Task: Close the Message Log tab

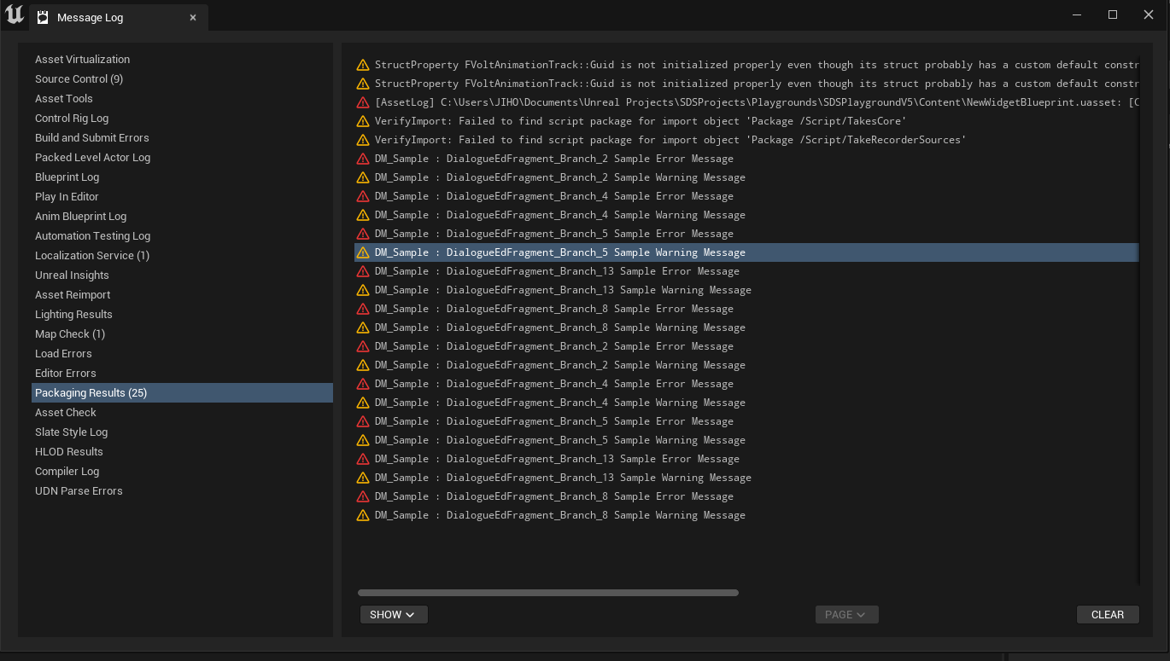Action: point(193,18)
